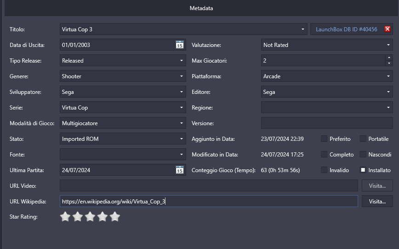Click into the Versione field
Image resolution: width=399 pixels, height=249 pixels.
327,123
